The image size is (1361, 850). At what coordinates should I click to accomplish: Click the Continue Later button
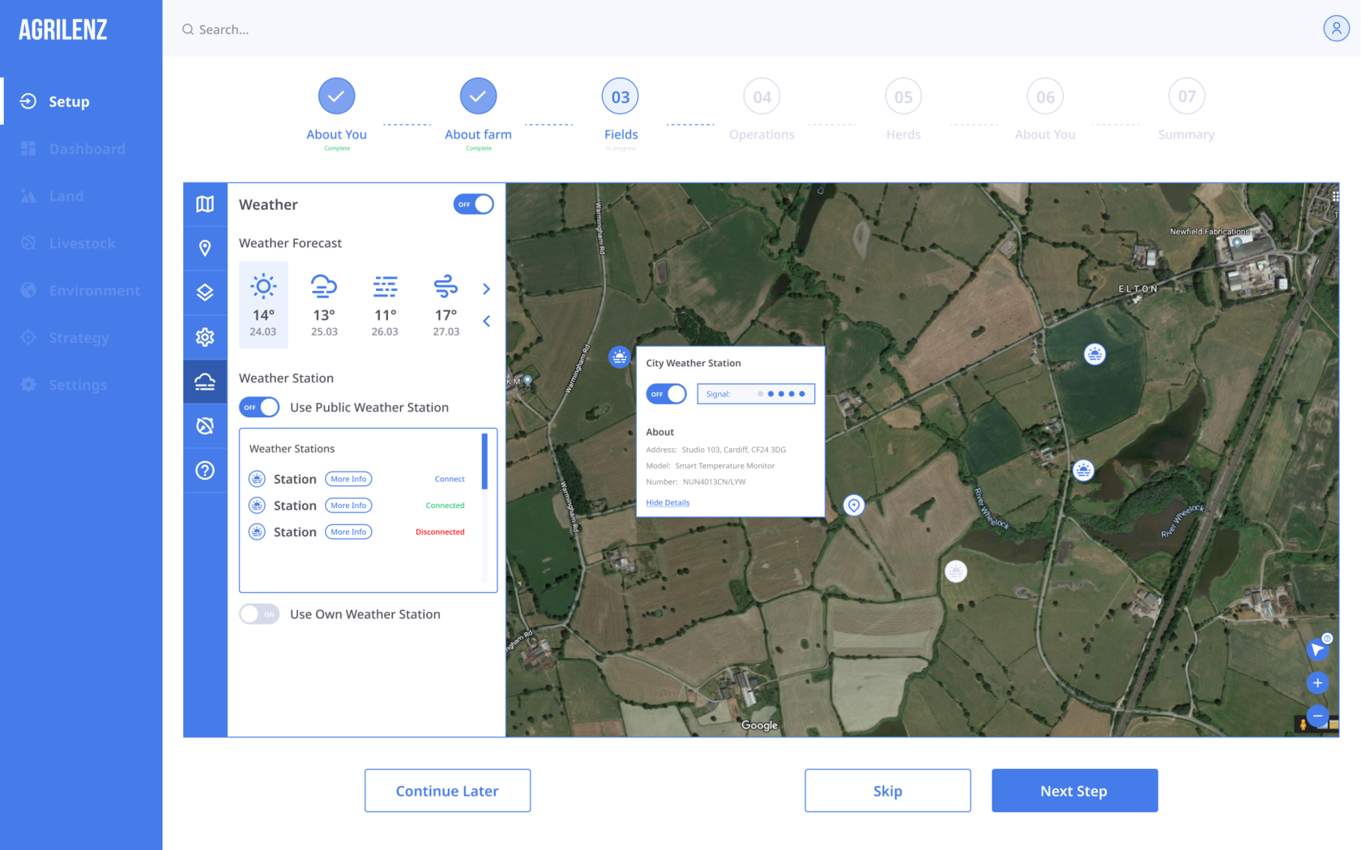[447, 791]
